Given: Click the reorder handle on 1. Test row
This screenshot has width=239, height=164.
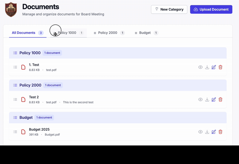Looking at the screenshot, I should tap(15, 67).
